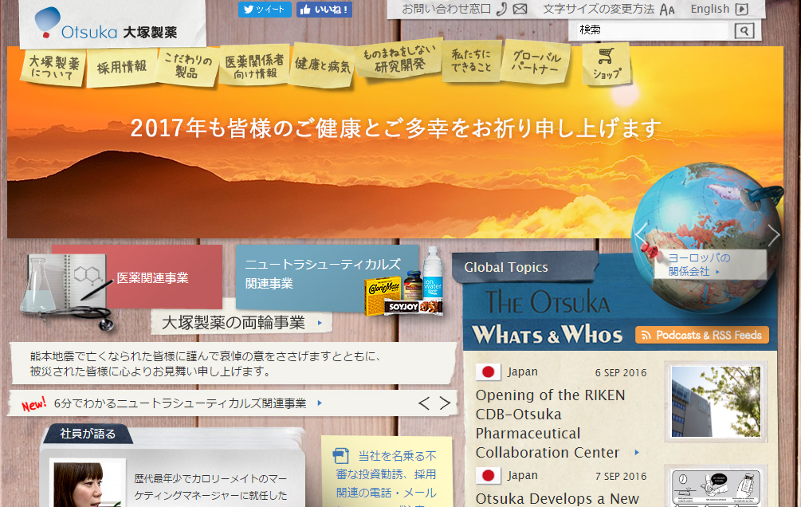The height and width of the screenshot is (507, 801).
Task: Open 採用情報 menu note
Action: (122, 67)
